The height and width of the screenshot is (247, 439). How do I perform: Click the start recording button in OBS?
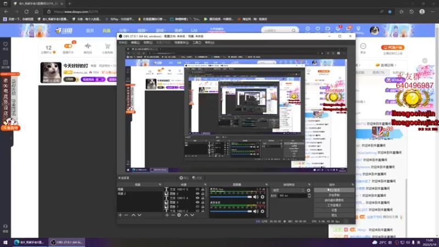[334, 195]
